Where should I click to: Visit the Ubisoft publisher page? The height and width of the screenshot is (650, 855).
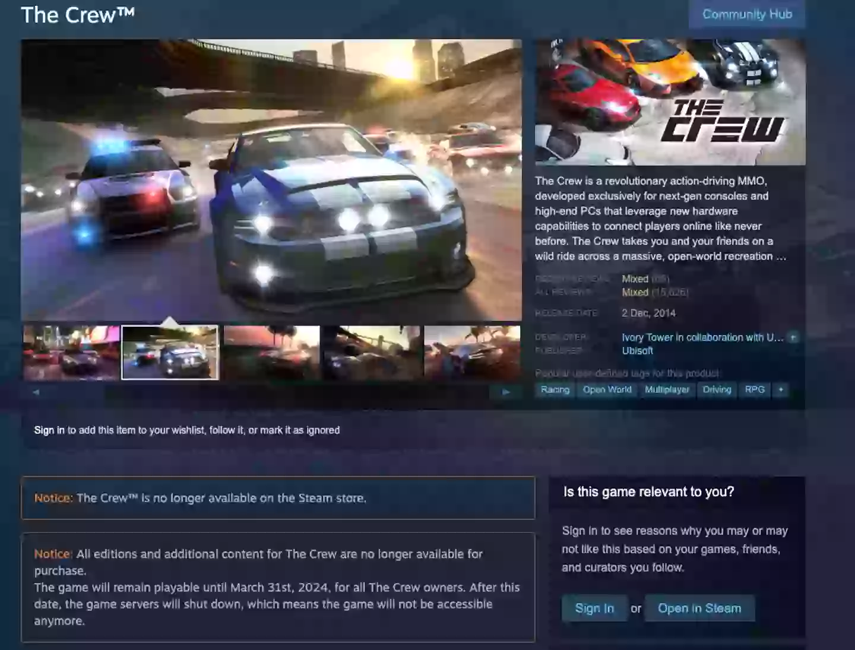(637, 351)
